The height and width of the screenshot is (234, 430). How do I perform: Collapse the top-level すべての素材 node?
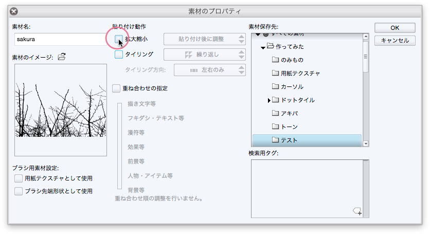(x=258, y=34)
